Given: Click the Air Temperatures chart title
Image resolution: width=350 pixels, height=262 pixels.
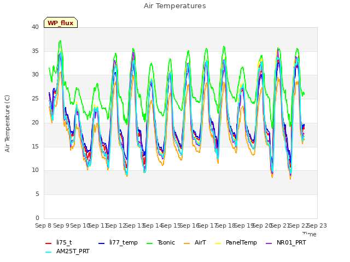Looking at the screenshot, I should click(x=175, y=6).
